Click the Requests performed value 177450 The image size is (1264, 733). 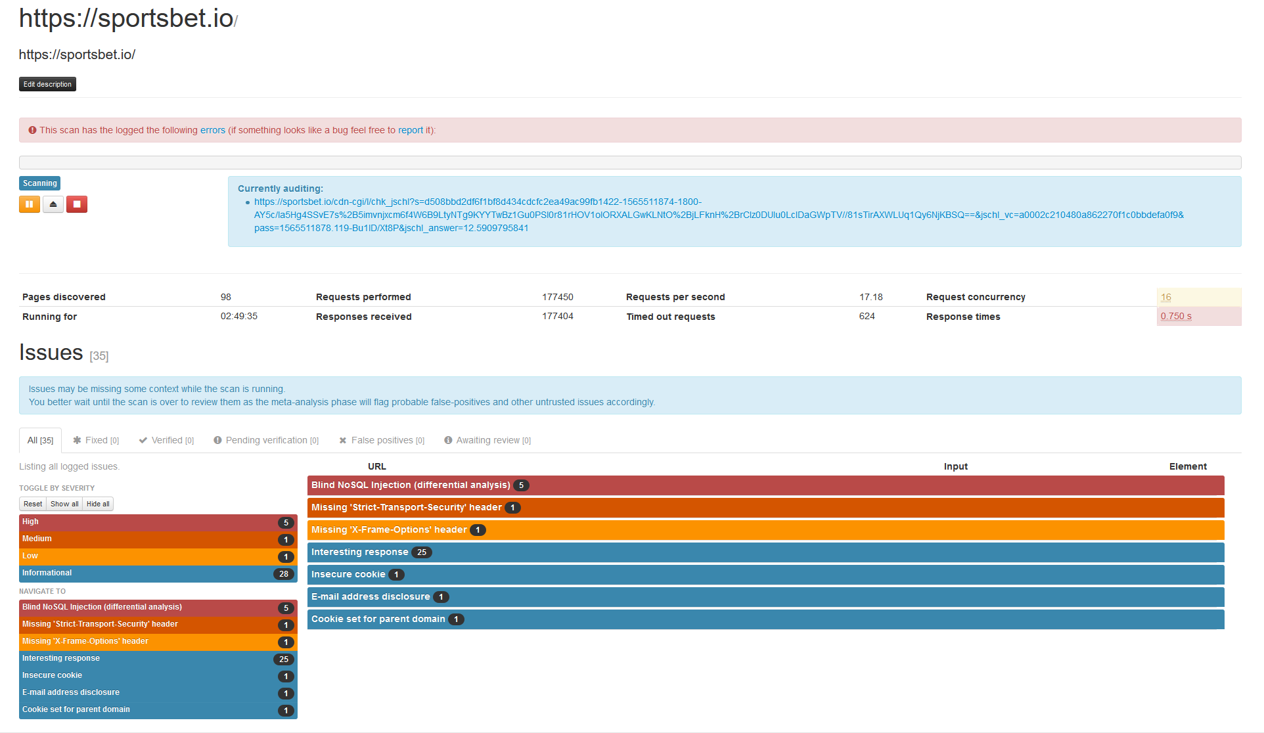(x=558, y=297)
